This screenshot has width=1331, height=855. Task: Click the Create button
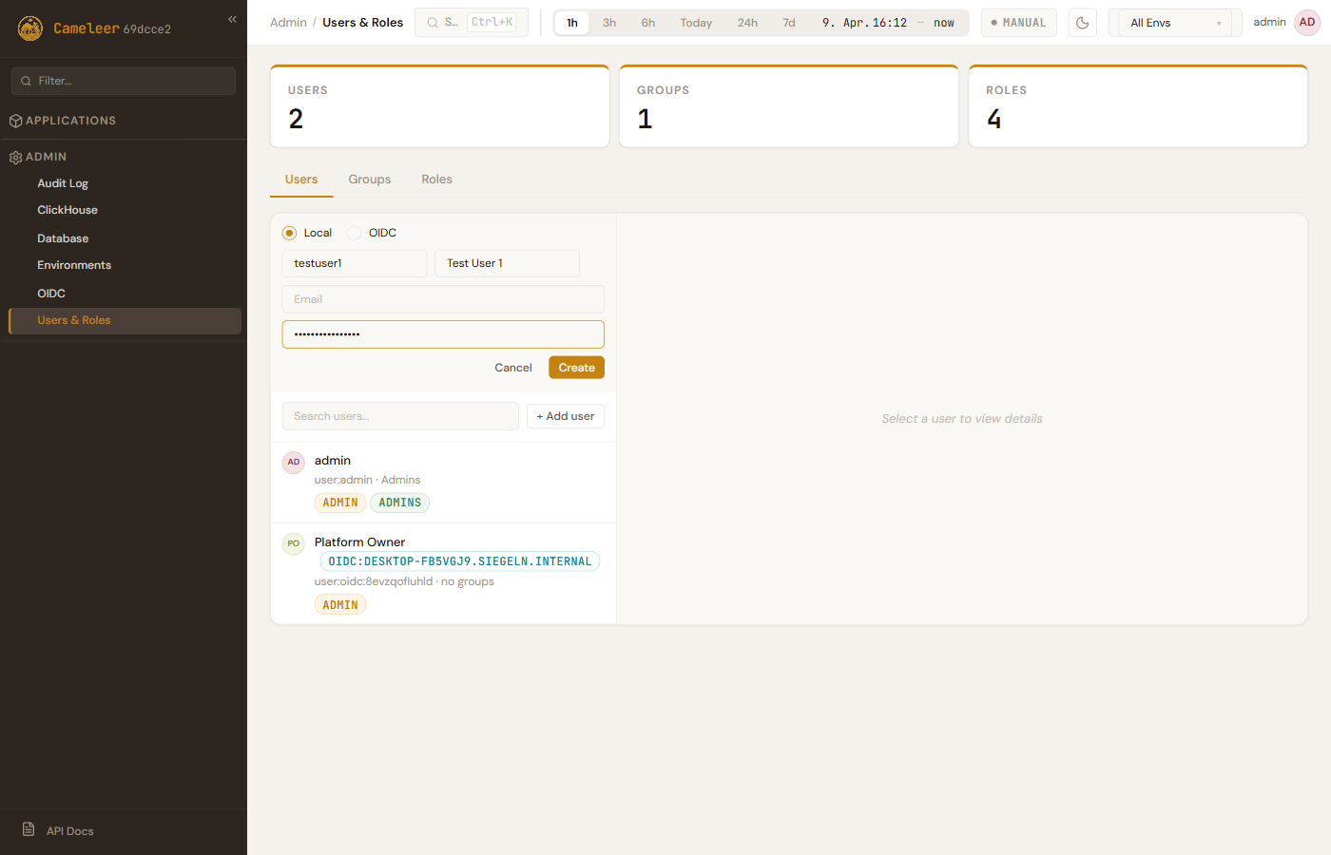[x=576, y=368]
